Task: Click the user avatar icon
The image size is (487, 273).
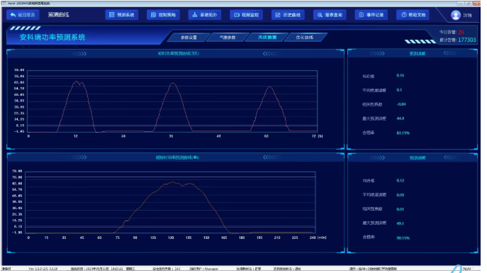Action: 456,15
